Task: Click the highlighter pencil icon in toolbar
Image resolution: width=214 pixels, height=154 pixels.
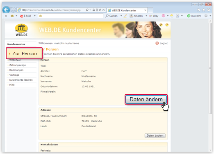Action: click(125, 16)
